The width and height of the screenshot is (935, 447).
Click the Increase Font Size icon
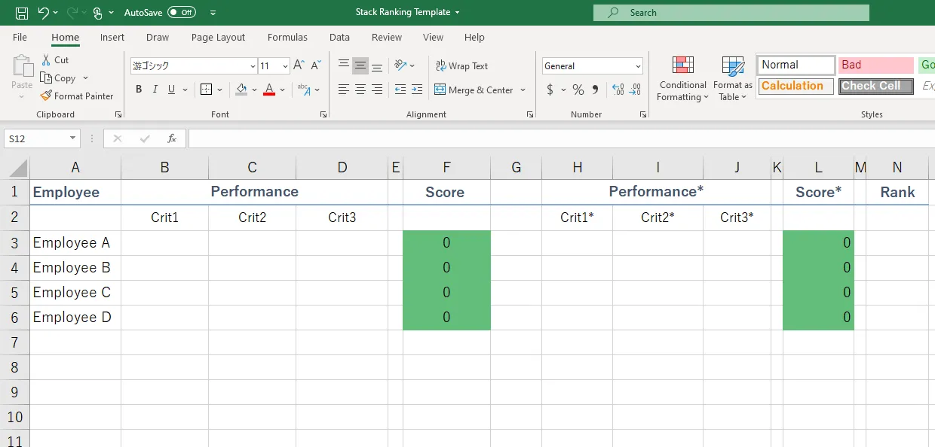299,66
